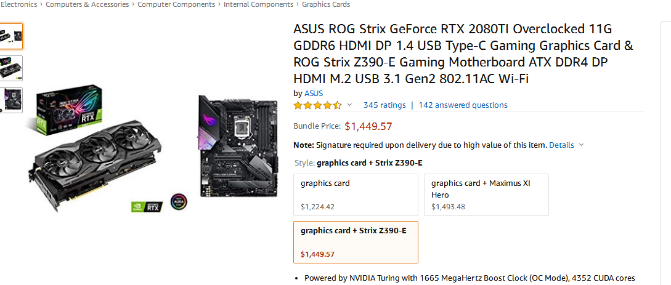The height and width of the screenshot is (285, 671).
Task: Open the Graphics Cards breadcrumb category
Action: (x=326, y=4)
